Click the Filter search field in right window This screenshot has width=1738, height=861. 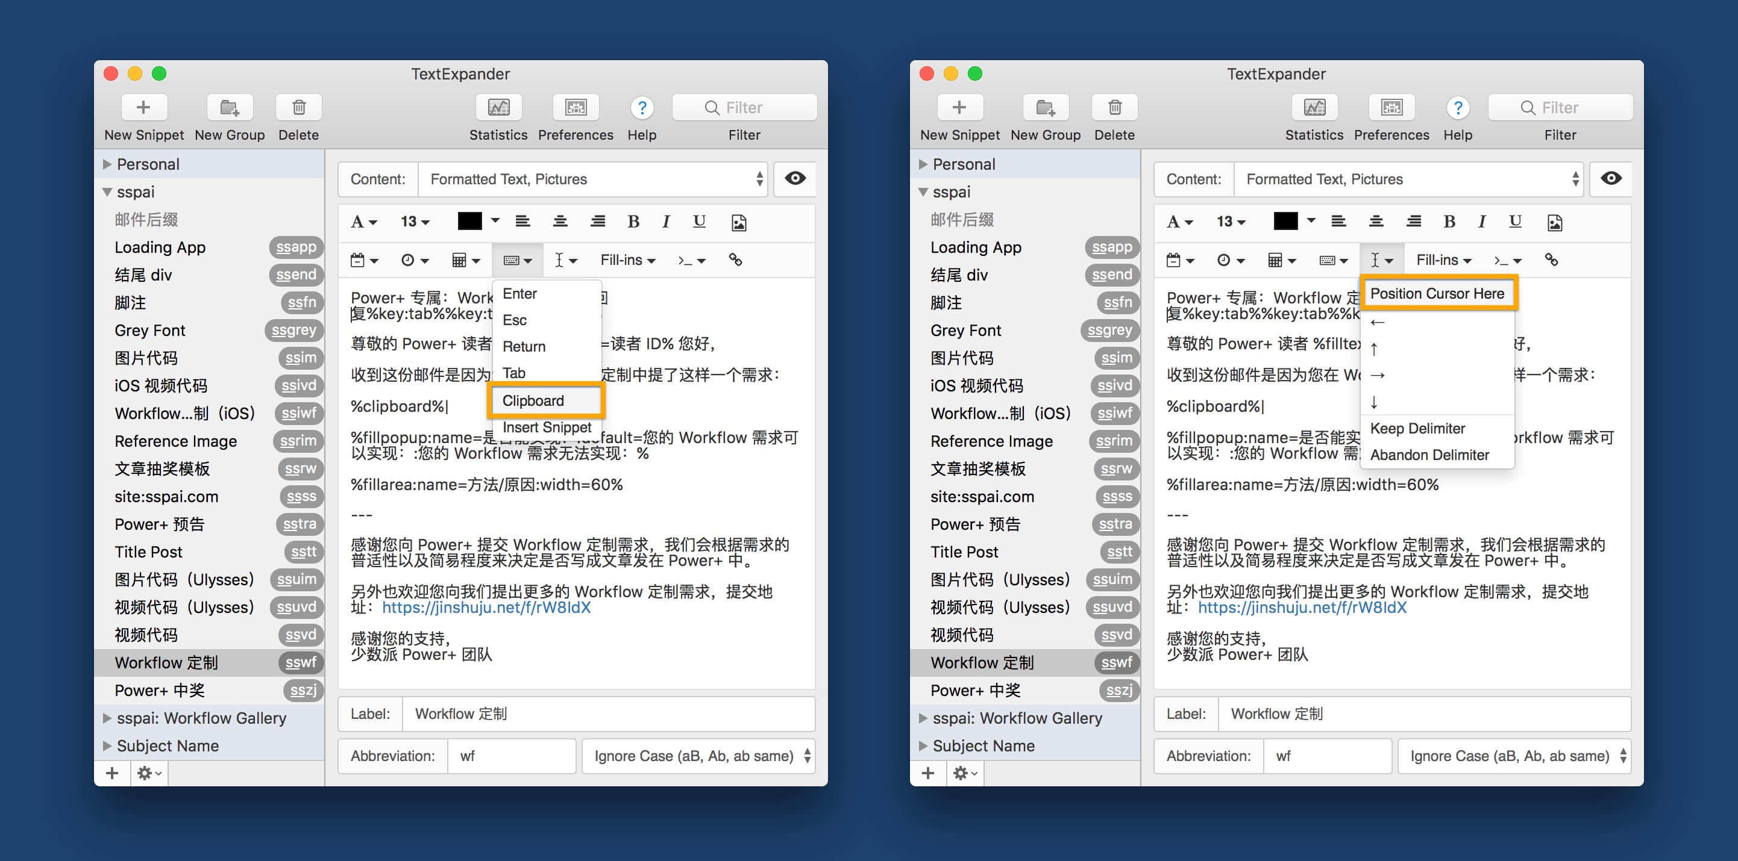pyautogui.click(x=1560, y=107)
